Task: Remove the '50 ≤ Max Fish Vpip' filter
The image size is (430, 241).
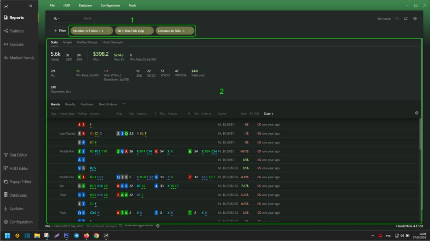Action: [149, 31]
